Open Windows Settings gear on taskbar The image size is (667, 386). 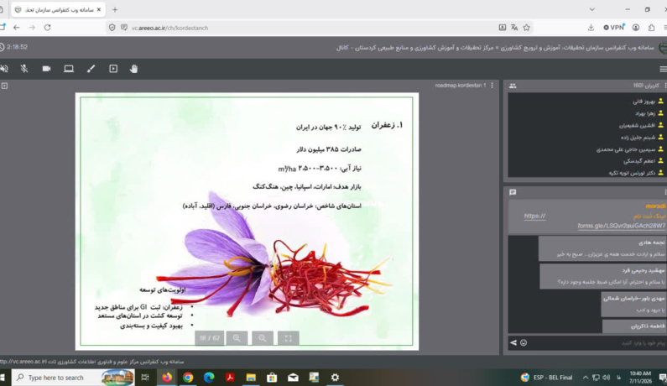(x=336, y=378)
